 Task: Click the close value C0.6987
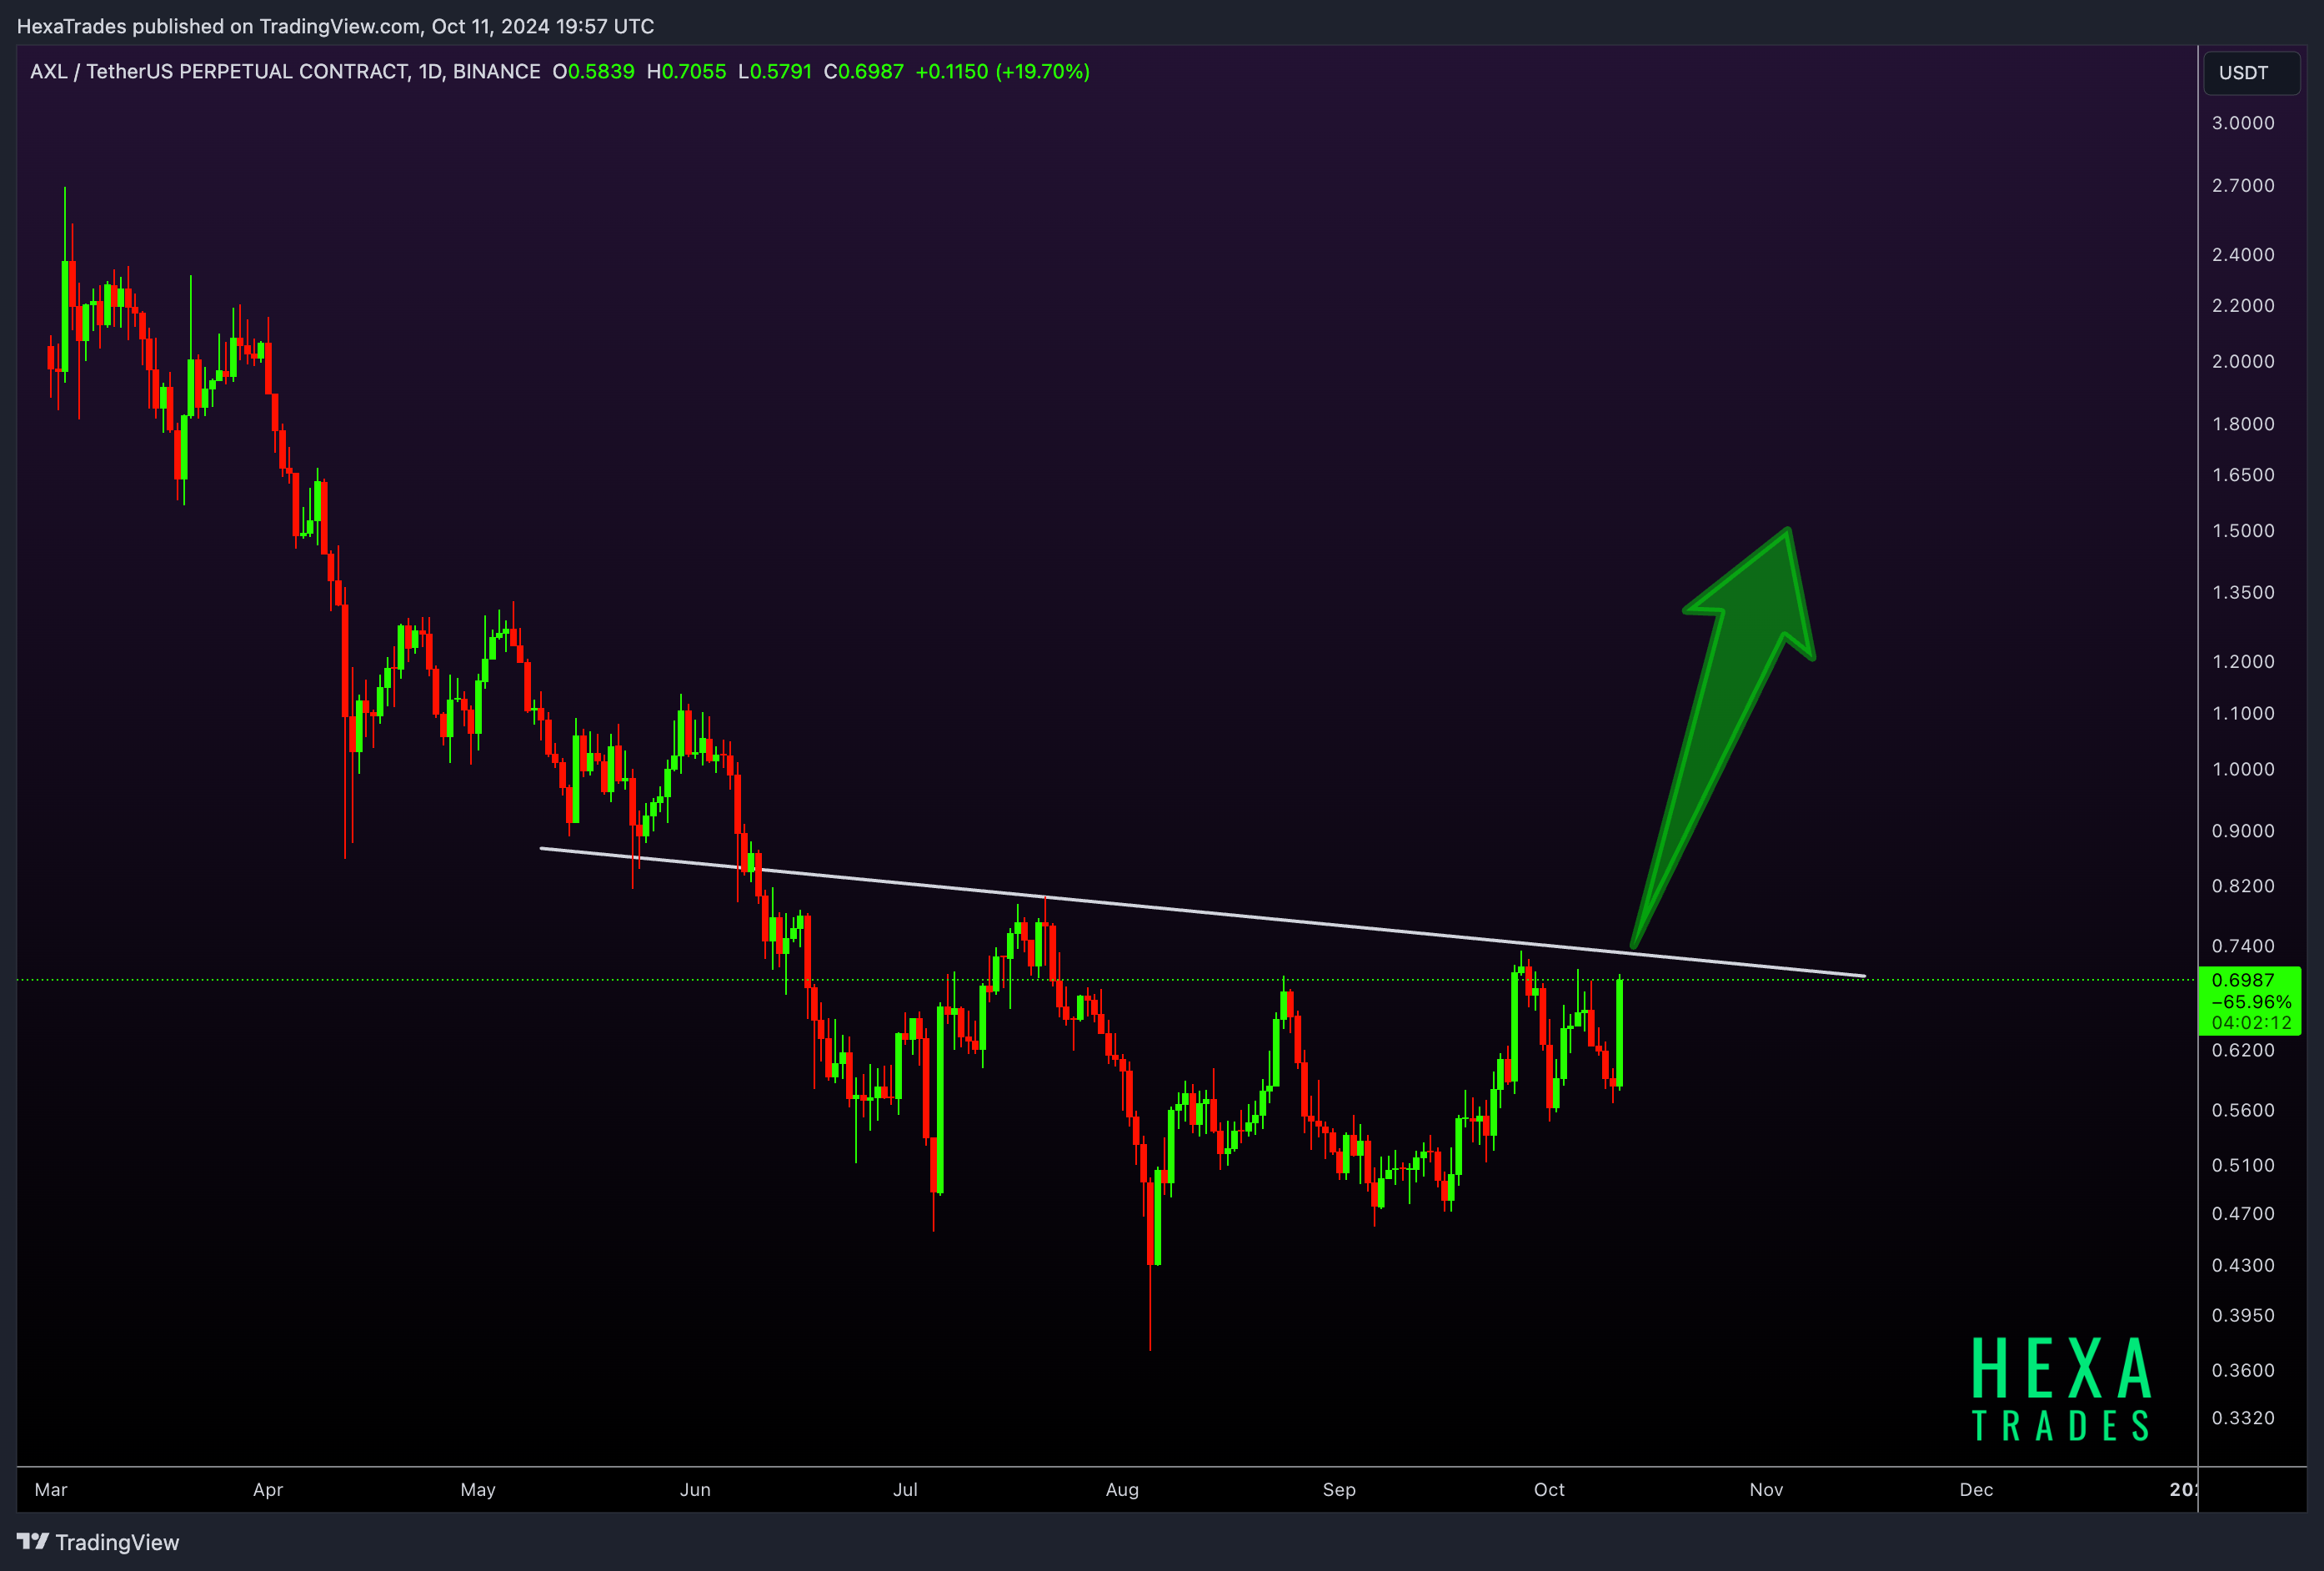click(x=863, y=71)
